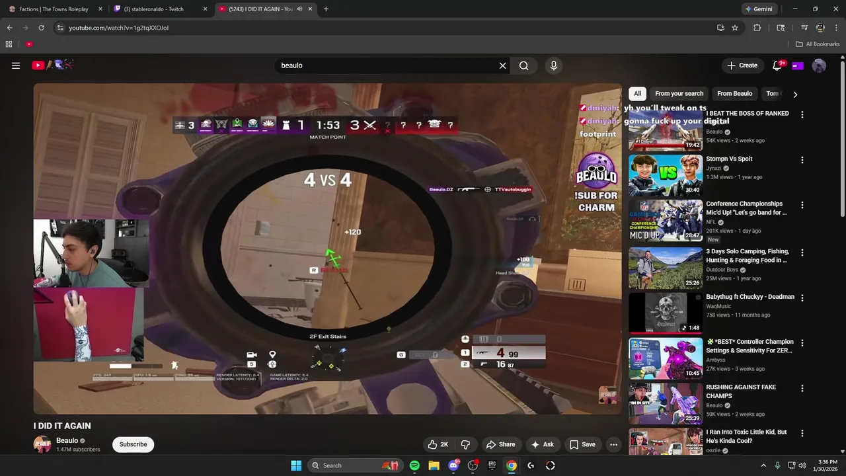Start a voice search with the microphone

pyautogui.click(x=554, y=65)
